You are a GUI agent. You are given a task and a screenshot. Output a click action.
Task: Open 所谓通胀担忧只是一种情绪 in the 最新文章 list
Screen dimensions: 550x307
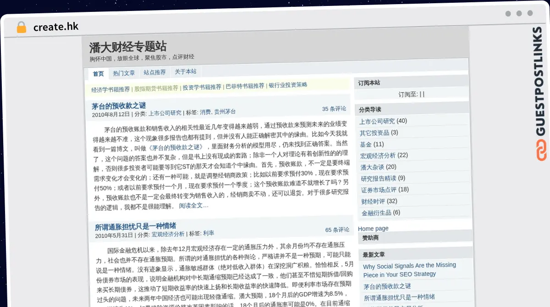click(x=399, y=297)
